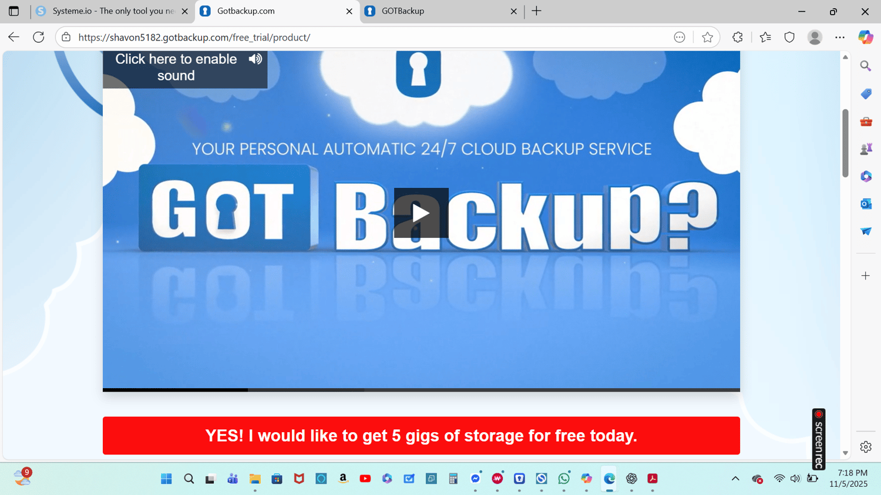Refresh the current page
This screenshot has width=881, height=495.
(39, 37)
